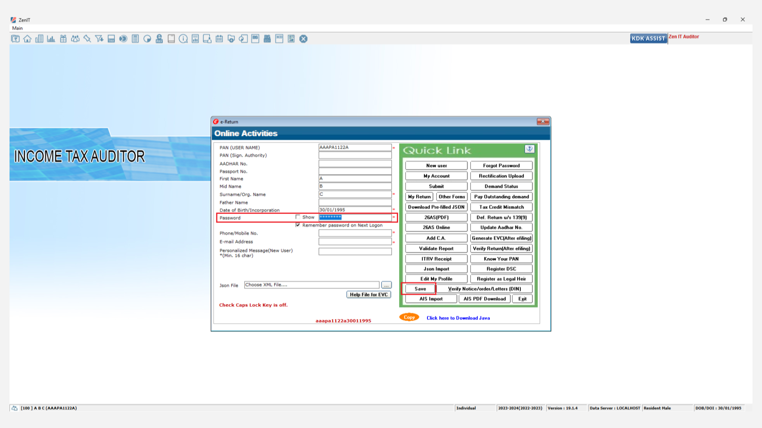The image size is (762, 428).
Task: Open the calculator toolbar icon
Action: 135,39
